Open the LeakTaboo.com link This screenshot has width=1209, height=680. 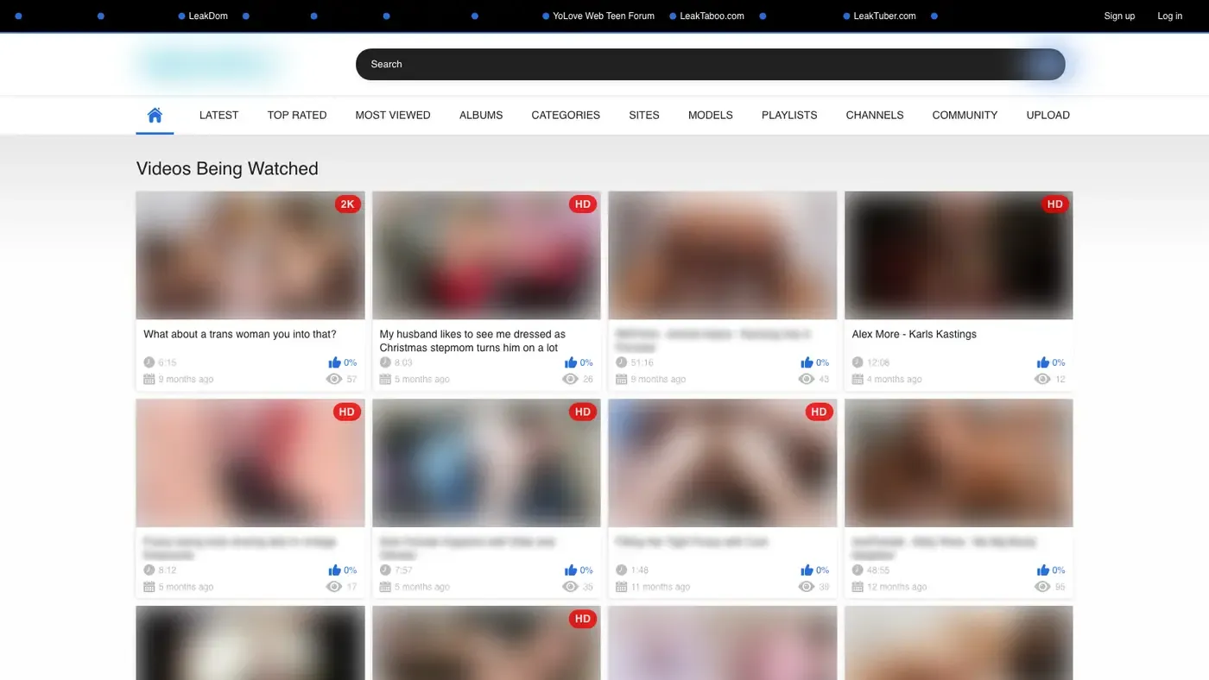coord(712,16)
